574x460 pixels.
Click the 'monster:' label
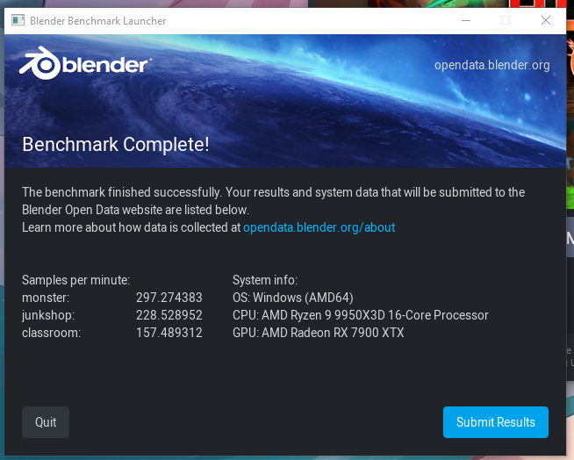click(x=46, y=298)
